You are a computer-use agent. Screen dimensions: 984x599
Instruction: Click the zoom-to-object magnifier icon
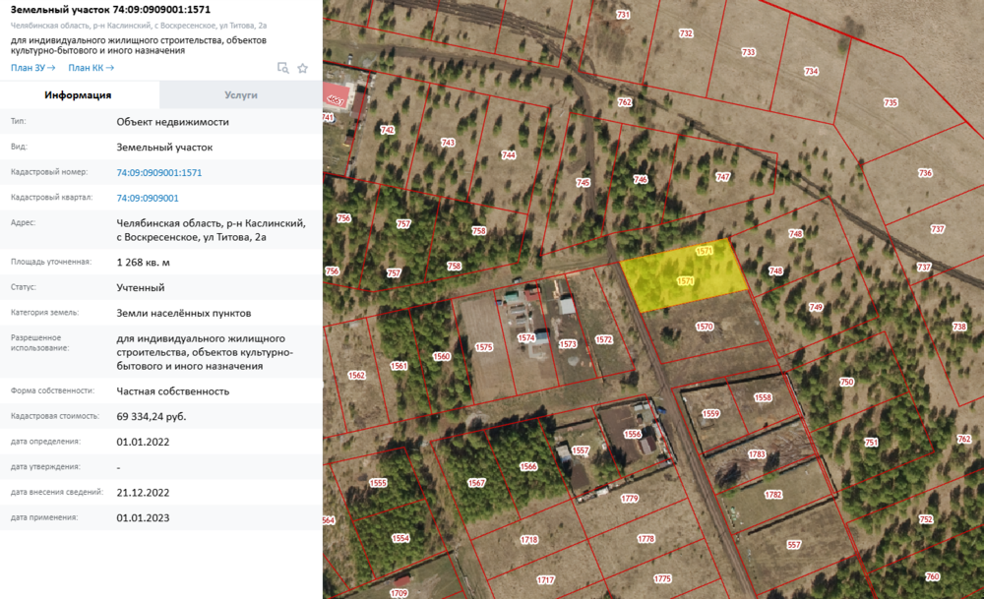[x=283, y=68]
